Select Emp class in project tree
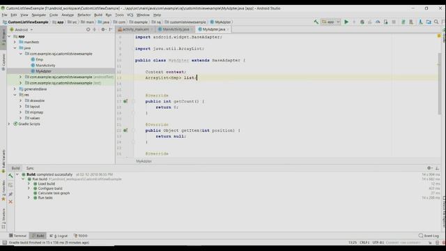Image resolution: width=446 pixels, height=251 pixels. (x=37, y=59)
